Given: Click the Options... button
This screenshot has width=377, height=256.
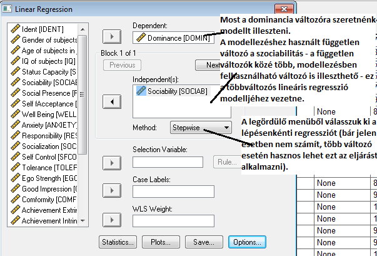Looking at the screenshot, I should tap(248, 242).
